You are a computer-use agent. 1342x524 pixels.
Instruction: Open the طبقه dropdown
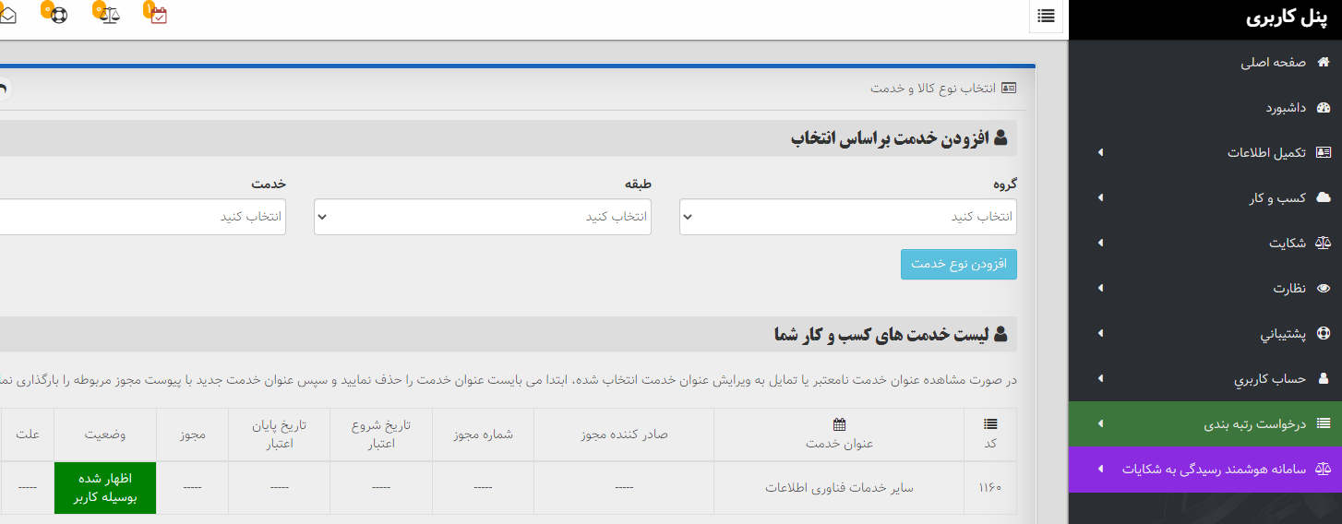(x=483, y=217)
